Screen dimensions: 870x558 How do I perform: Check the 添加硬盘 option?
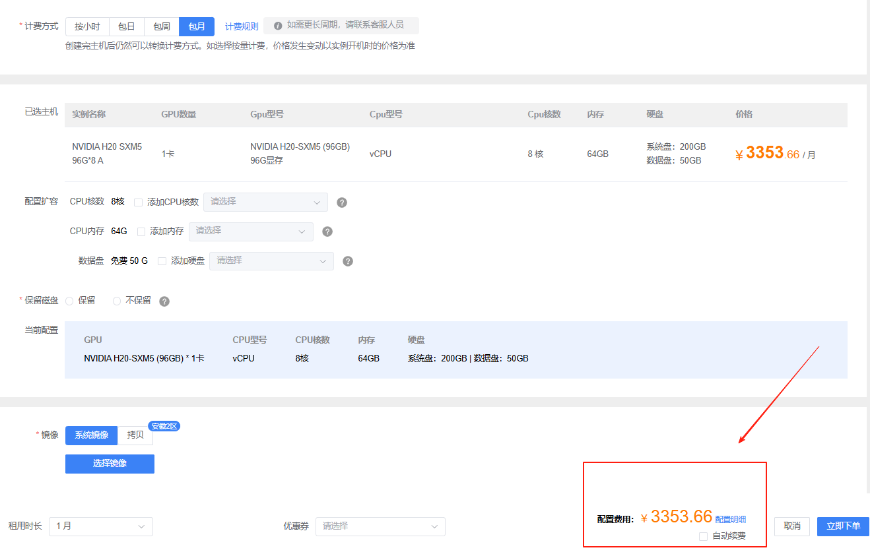point(162,261)
